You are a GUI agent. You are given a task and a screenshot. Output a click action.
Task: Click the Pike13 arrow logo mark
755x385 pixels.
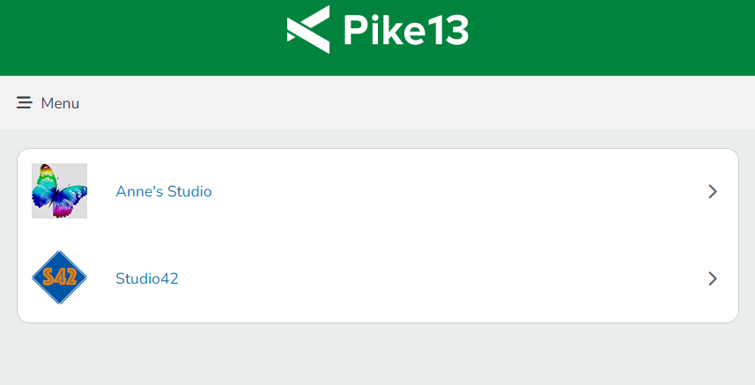pyautogui.click(x=308, y=30)
